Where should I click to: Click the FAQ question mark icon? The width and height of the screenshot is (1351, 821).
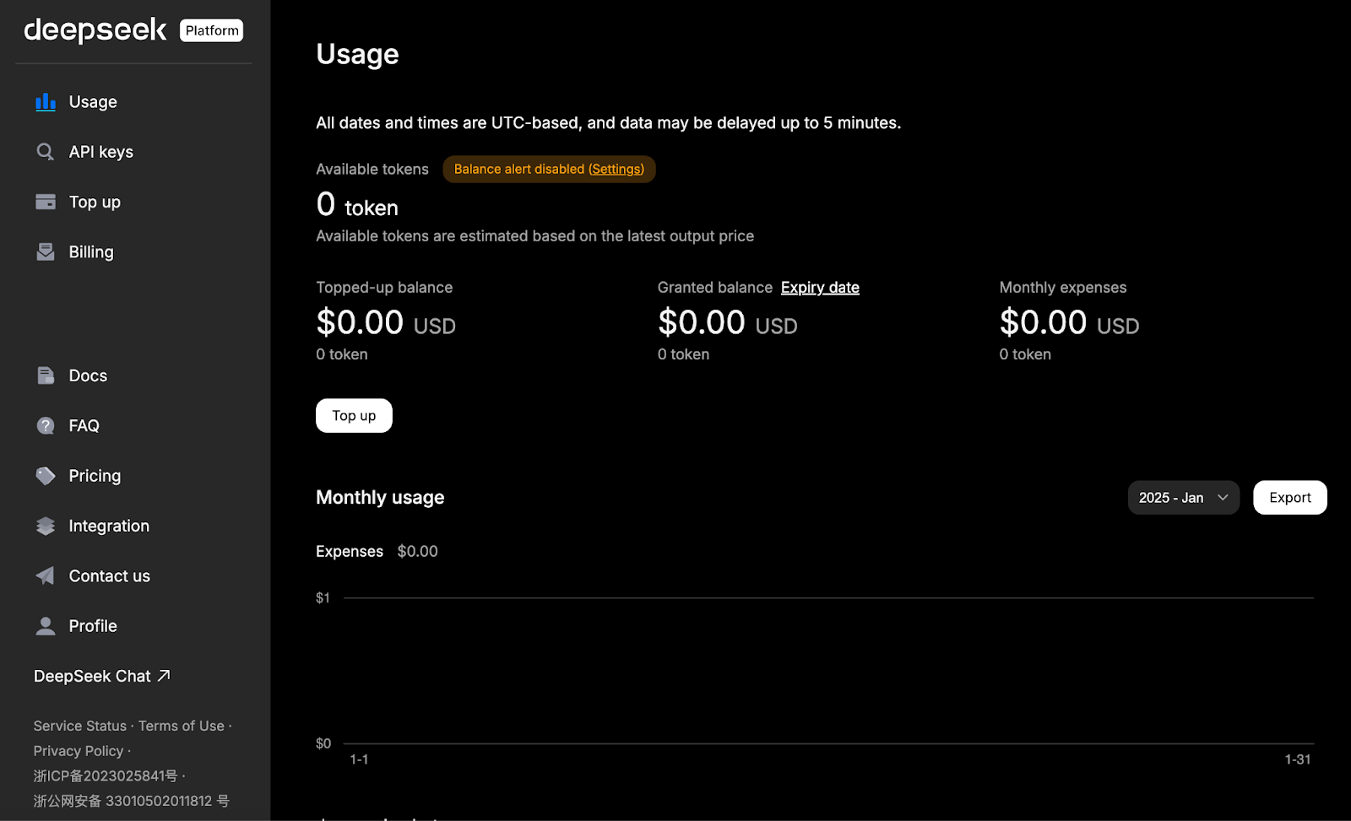(x=46, y=425)
